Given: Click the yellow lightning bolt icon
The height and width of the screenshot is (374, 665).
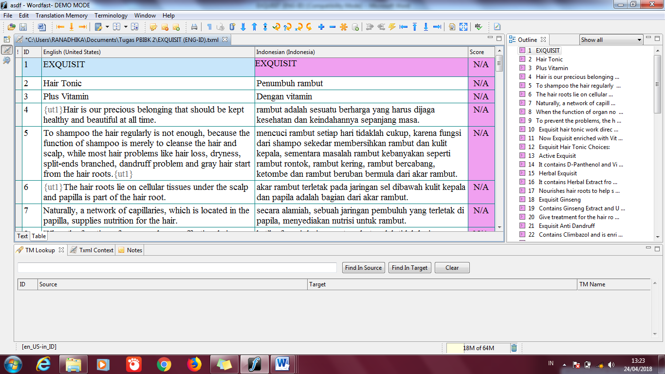Looking at the screenshot, I should (392, 27).
